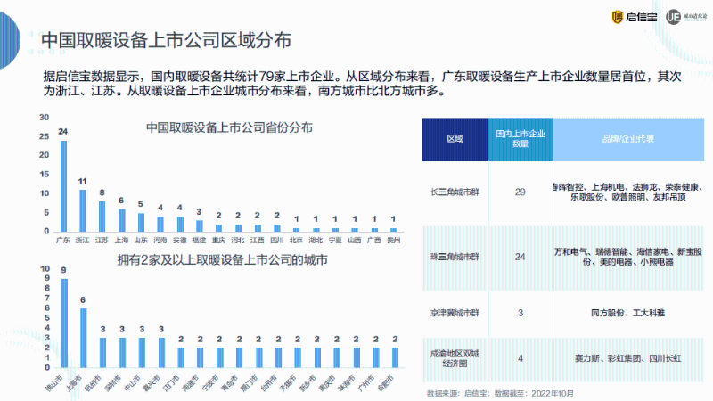Click the 长三角城市群 row label
713x401 pixels.
(455, 192)
